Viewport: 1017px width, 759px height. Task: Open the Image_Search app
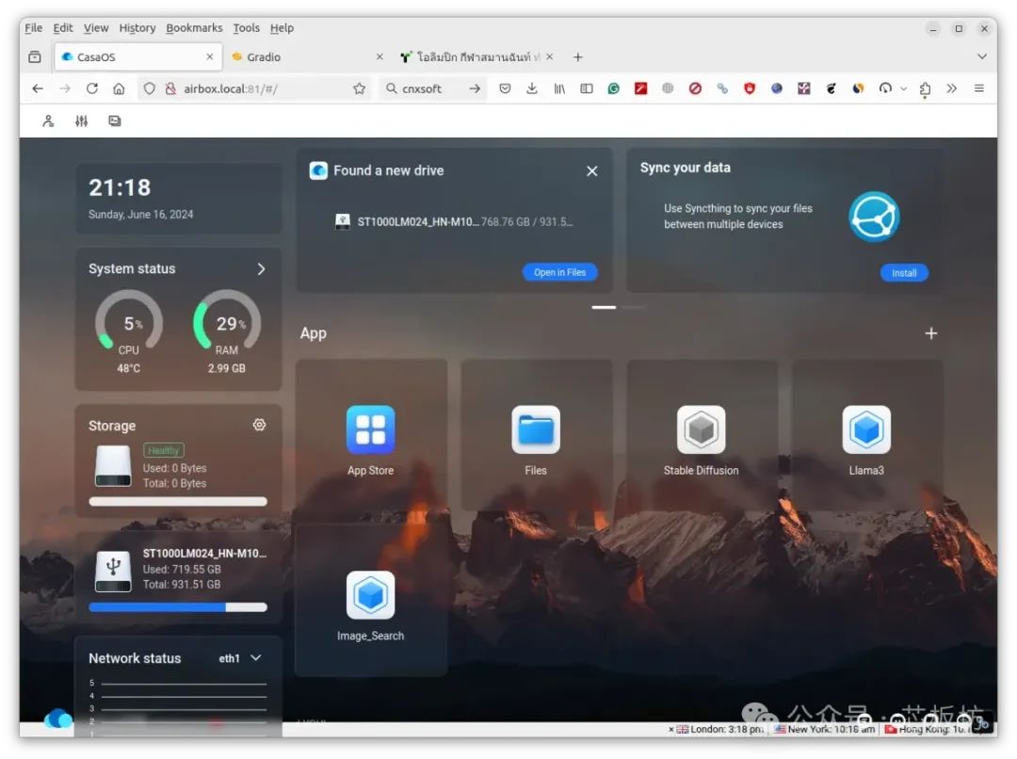pos(370,596)
